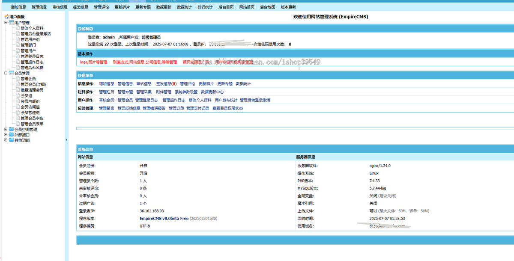The width and height of the screenshot is (514, 261).
Task: Open 管理专题 in the quick menu
Action: (126, 92)
